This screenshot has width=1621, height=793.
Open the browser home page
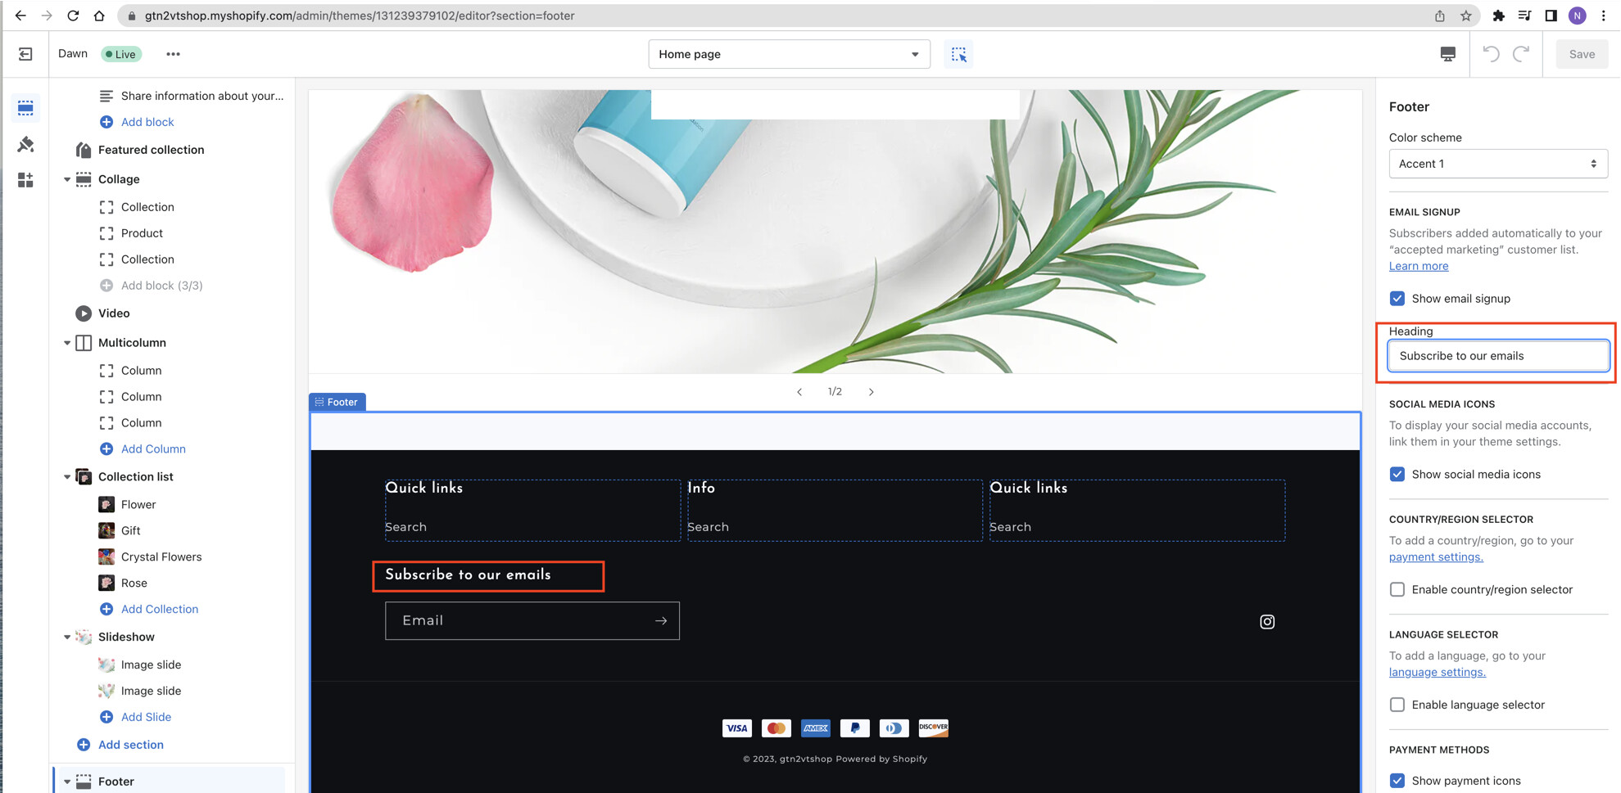(x=99, y=16)
